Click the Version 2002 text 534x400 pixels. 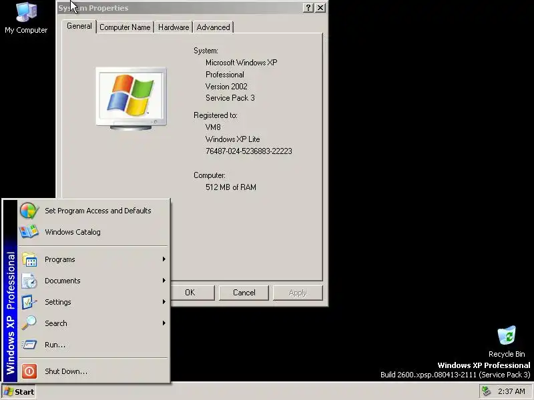point(226,87)
